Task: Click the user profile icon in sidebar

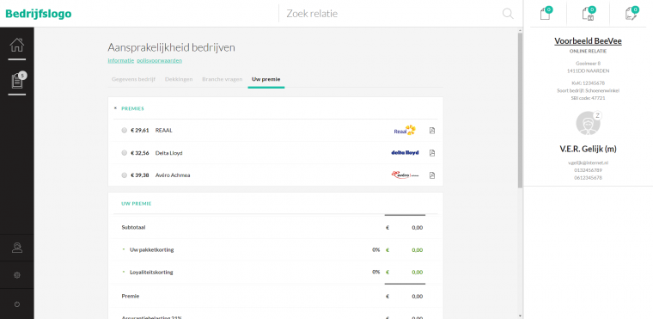Action: [x=17, y=248]
